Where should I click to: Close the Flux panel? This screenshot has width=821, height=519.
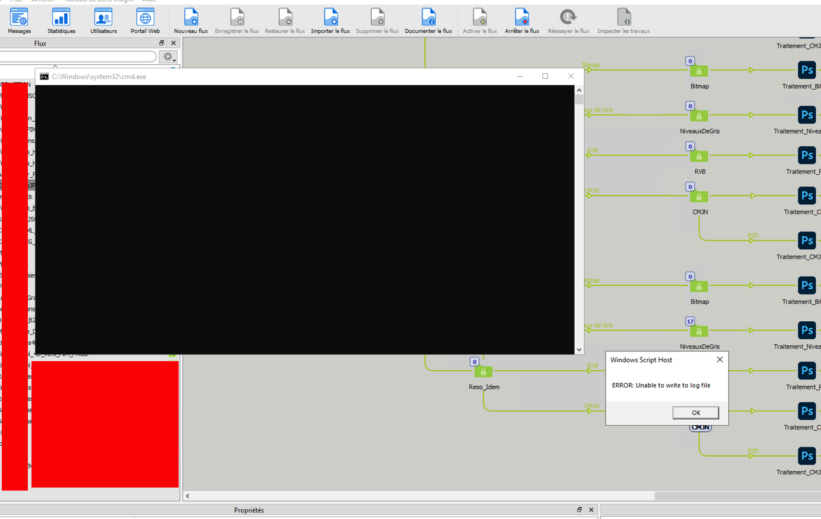click(174, 43)
